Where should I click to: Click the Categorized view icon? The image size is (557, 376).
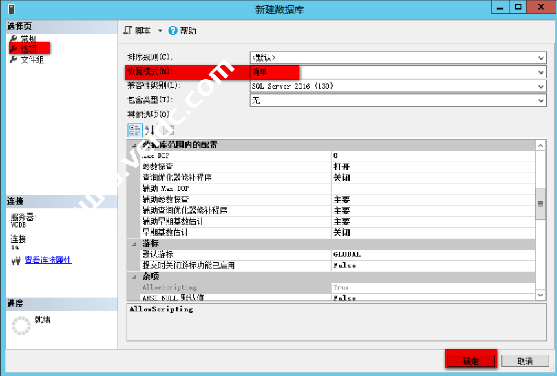pyautogui.click(x=134, y=129)
